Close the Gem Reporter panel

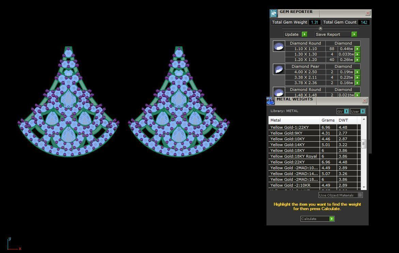(368, 13)
